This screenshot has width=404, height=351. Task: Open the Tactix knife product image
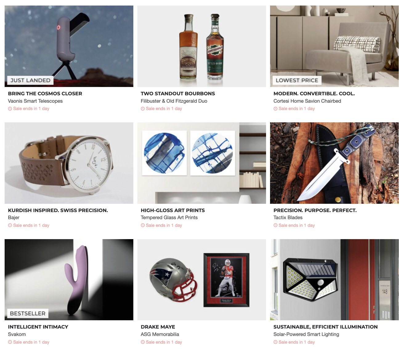tap(334, 163)
